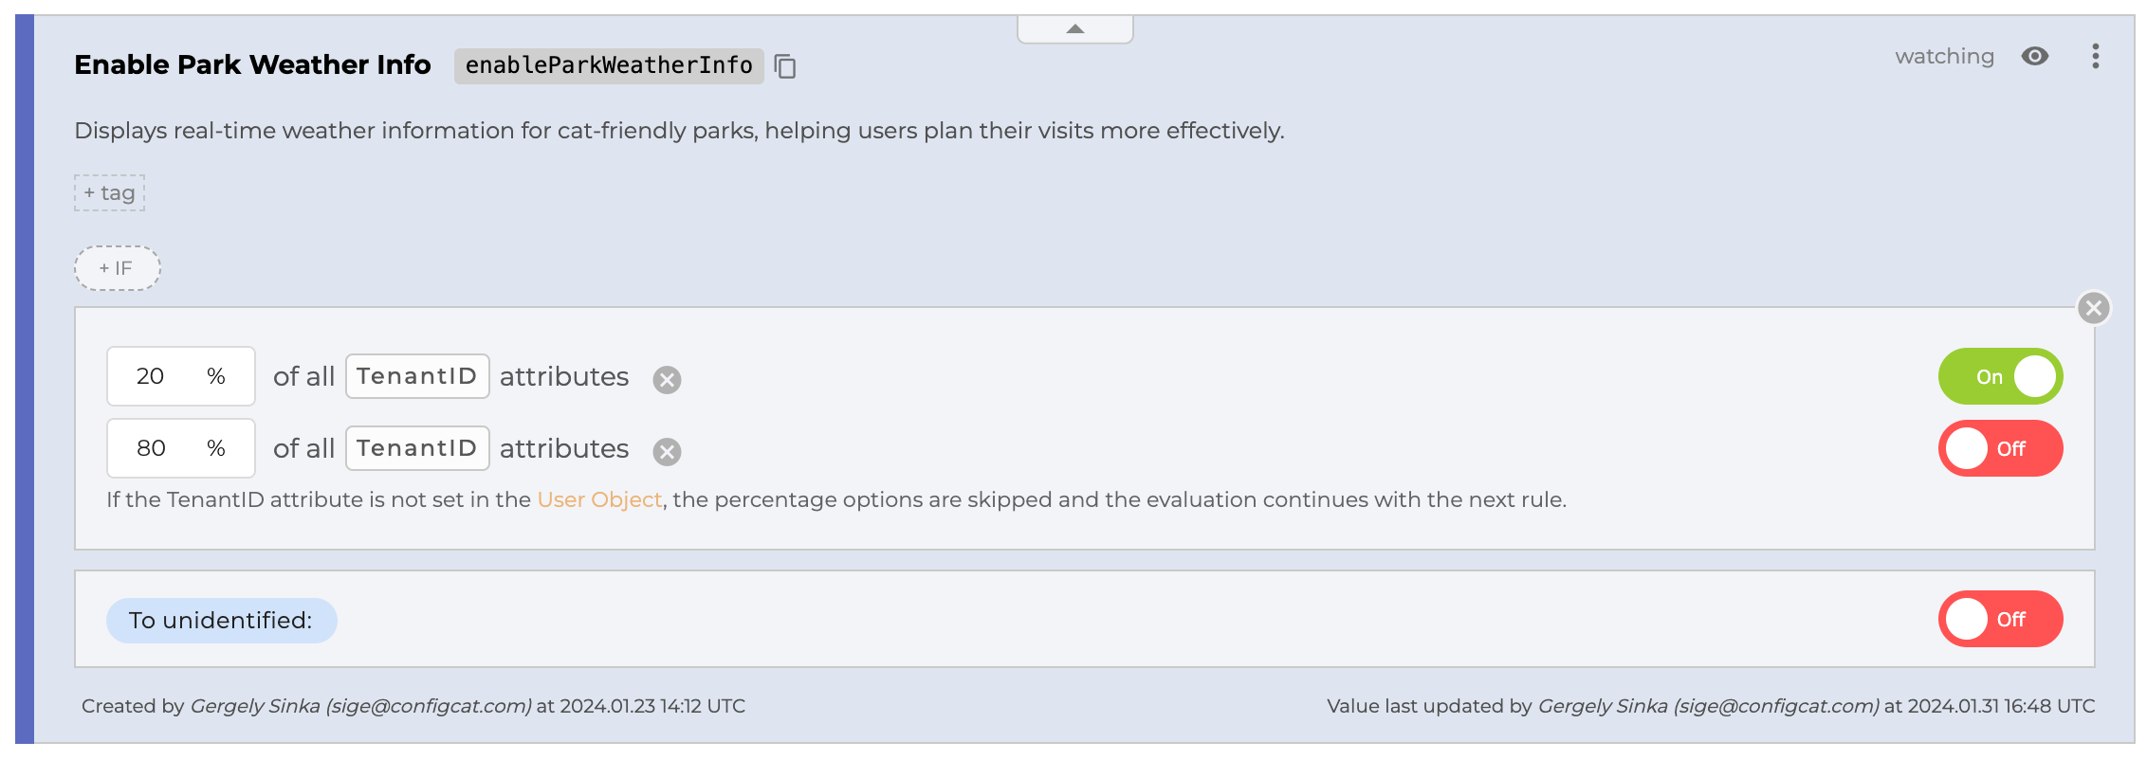The image size is (2147, 760).
Task: Edit the 20 percentage input field
Action: [152, 376]
